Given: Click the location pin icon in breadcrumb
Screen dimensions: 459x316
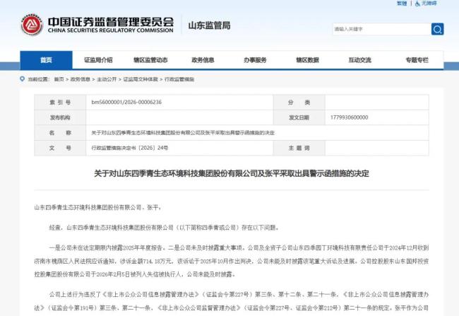Looking at the screenshot, I should (x=23, y=79).
